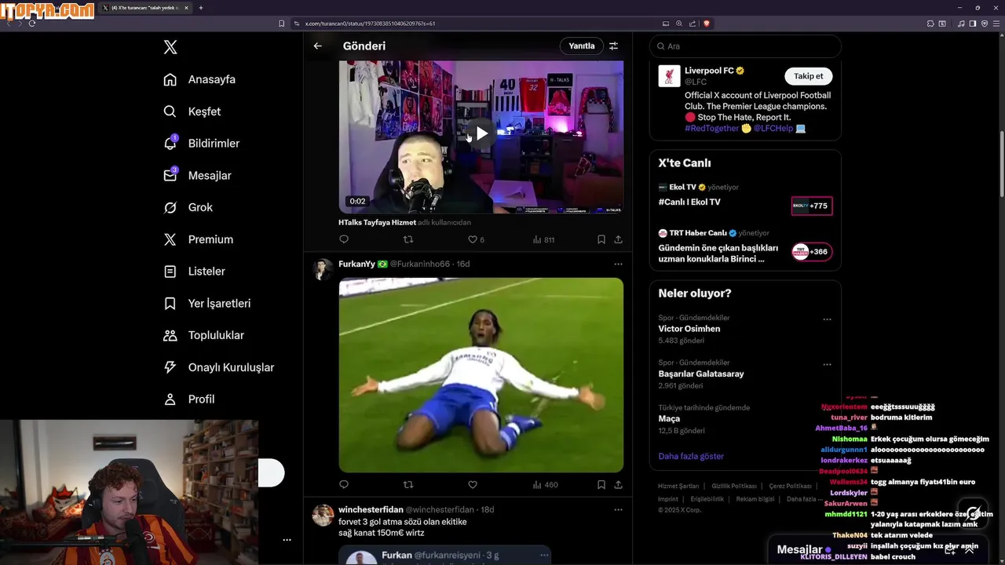1005x565 pixels.
Task: Reload the page in the browser
Action: click(x=31, y=24)
